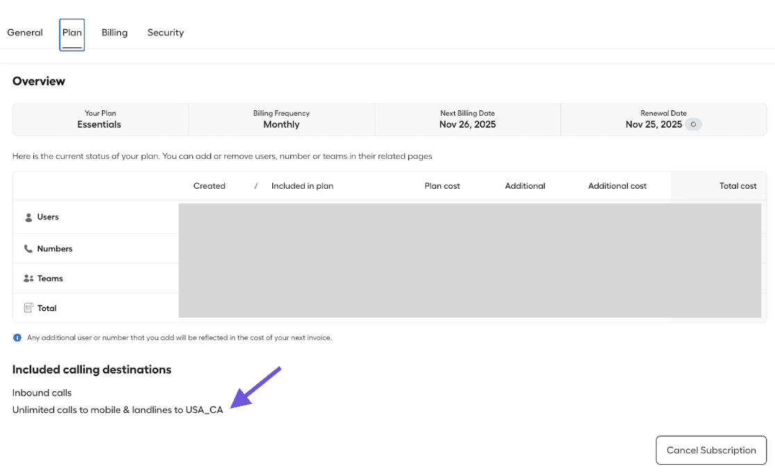The height and width of the screenshot is (476, 775).
Task: Click the Unlimited calls to USA_CA text
Action: tap(117, 409)
